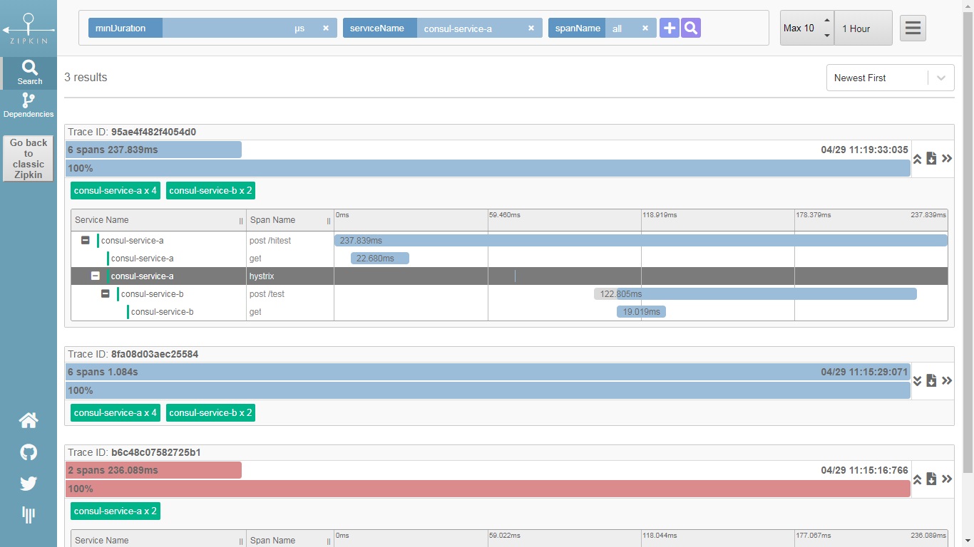
Task: Click consul-service-b x 2 badge in trace 8fa08d03aec25584
Action: (x=210, y=413)
